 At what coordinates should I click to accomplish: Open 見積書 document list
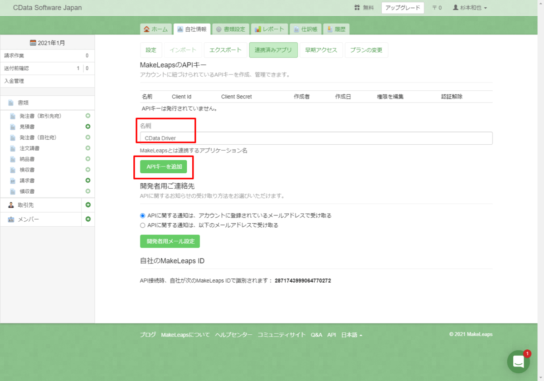click(27, 127)
